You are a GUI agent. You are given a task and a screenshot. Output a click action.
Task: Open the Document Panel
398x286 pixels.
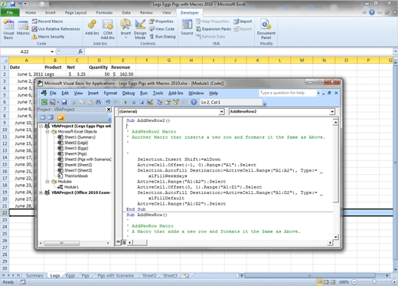(266, 30)
